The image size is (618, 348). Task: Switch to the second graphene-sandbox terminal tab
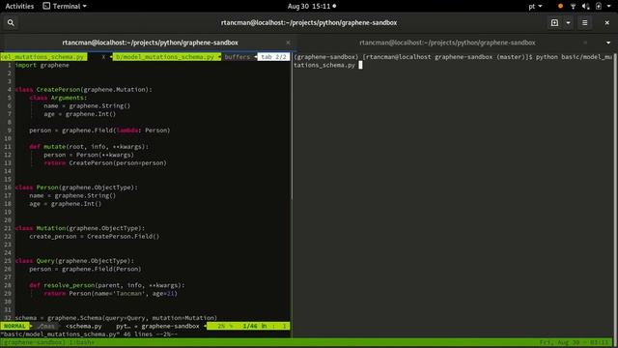click(447, 43)
